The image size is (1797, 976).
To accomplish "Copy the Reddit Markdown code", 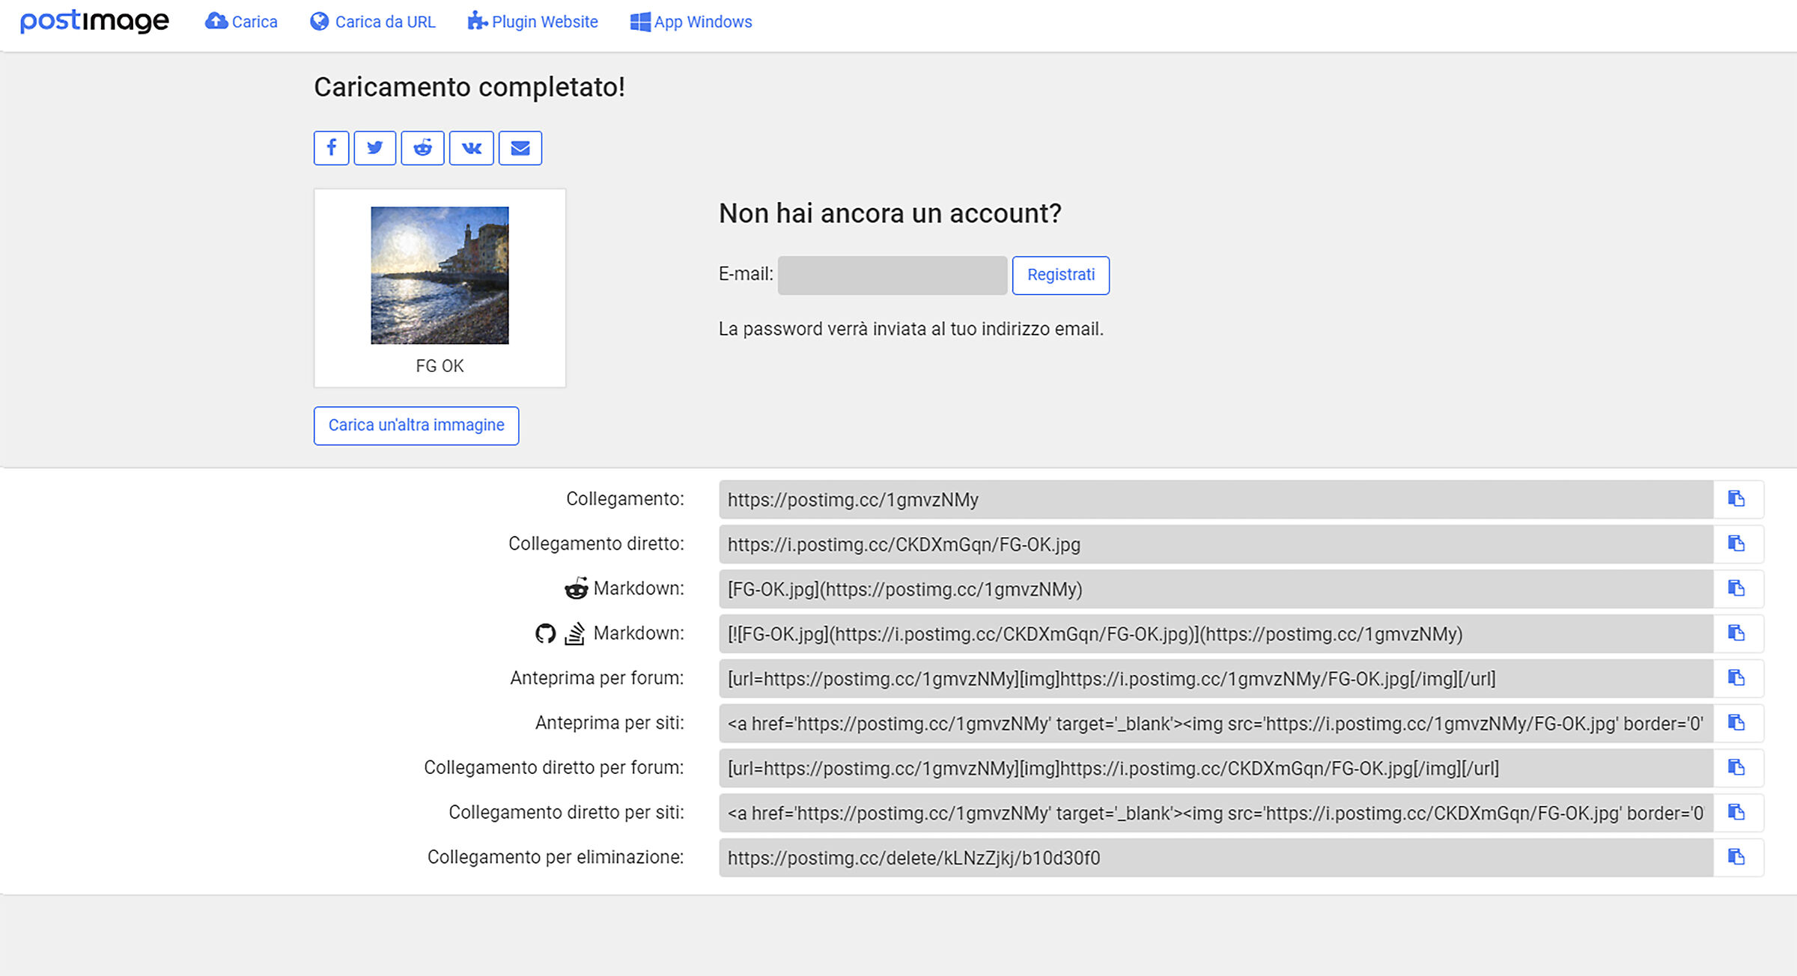I will 1736,589.
